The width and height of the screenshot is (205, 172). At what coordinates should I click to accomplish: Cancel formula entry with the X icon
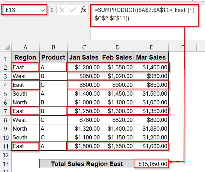pos(62,10)
